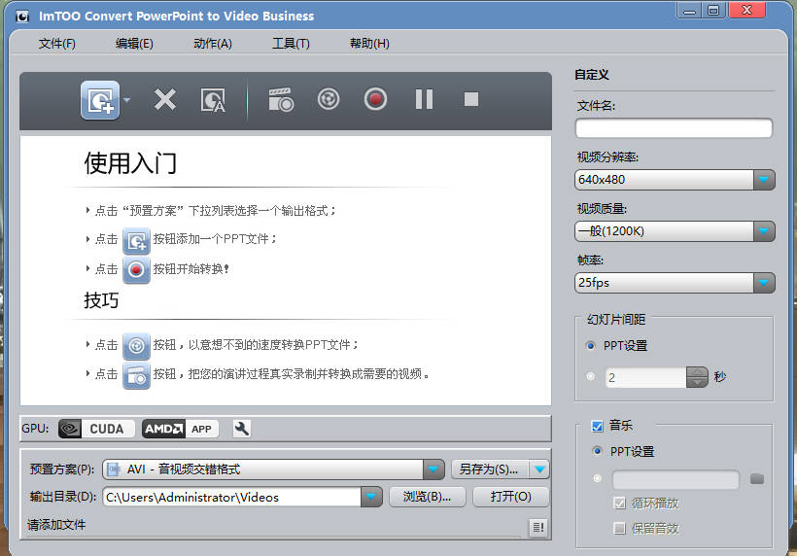
Task: Click the 请添加文件 status text
Action: tap(56, 525)
